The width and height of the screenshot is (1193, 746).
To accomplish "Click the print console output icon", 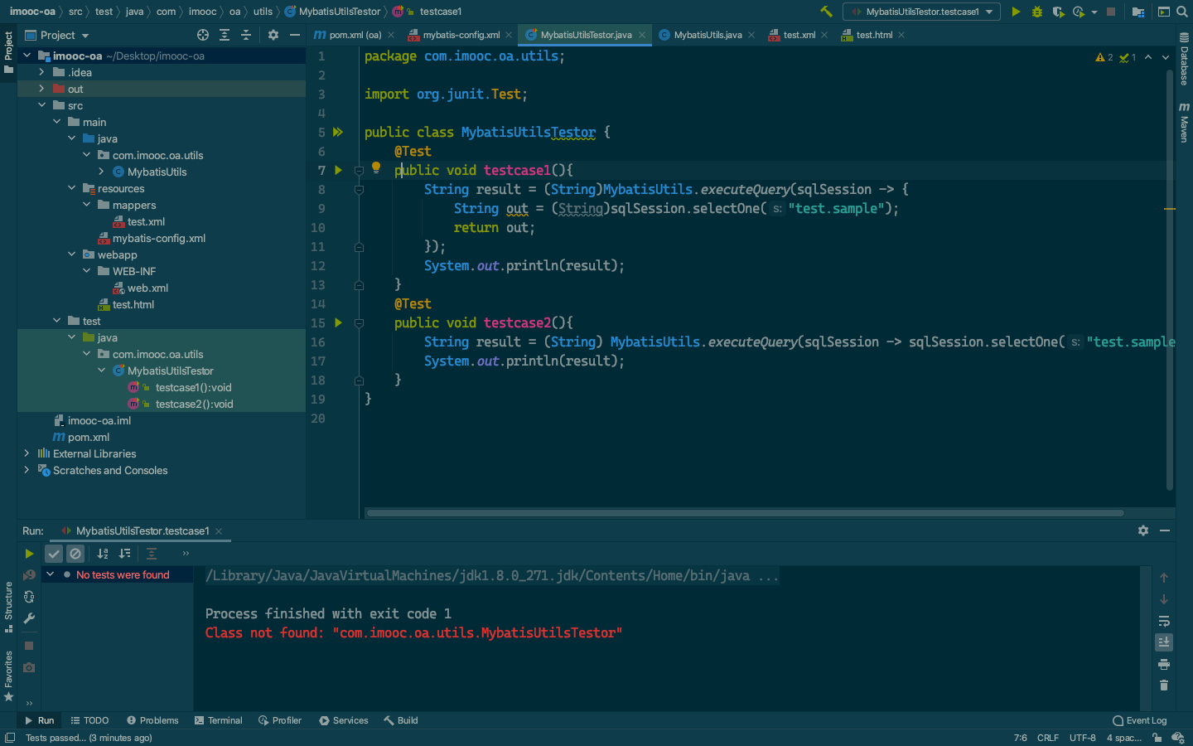I will [x=1164, y=664].
